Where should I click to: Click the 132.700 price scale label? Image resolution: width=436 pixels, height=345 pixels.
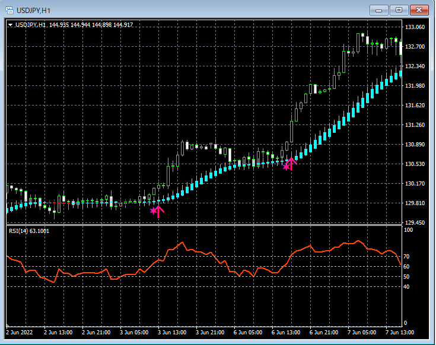tap(415, 46)
